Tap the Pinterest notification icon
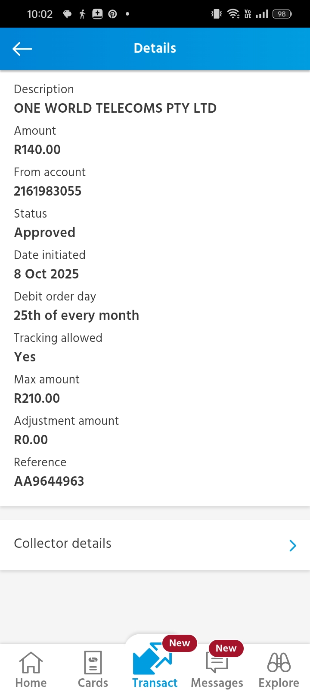This screenshot has width=310, height=696. point(112,14)
